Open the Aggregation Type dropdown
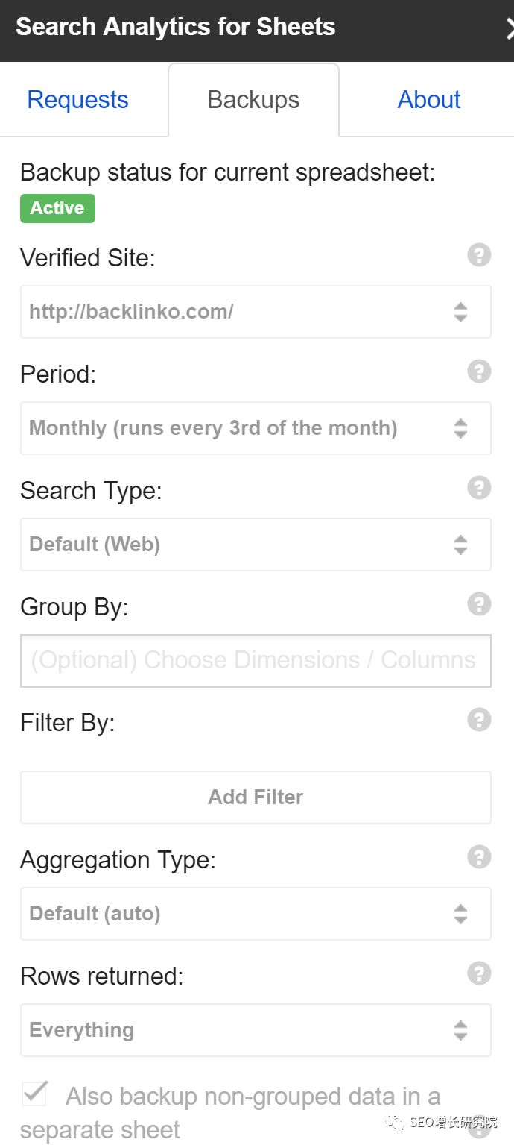The image size is (514, 1145). (x=256, y=914)
